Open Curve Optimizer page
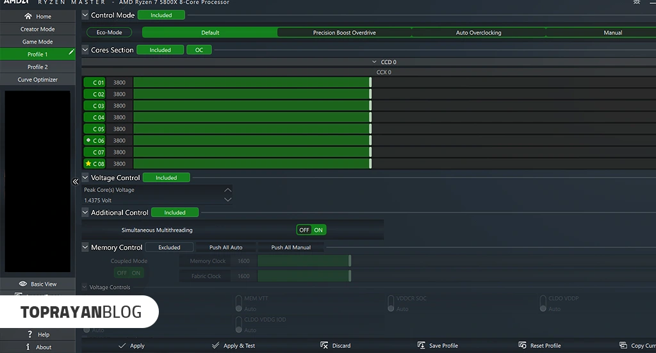 (38, 79)
